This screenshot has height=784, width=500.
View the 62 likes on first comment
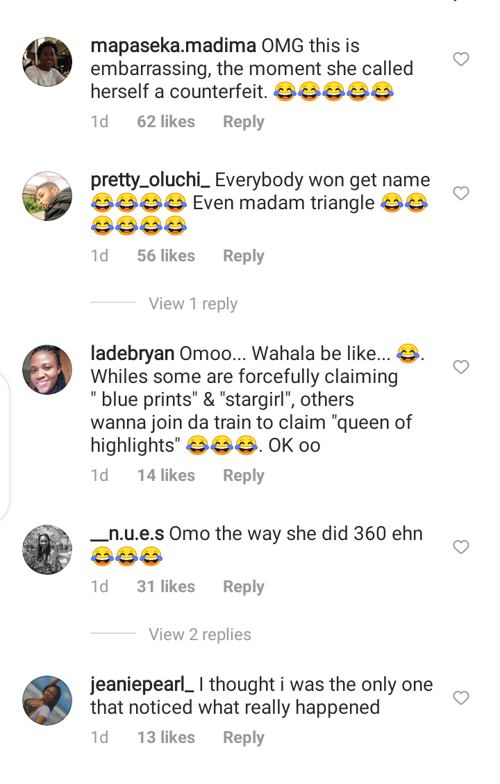[166, 122]
